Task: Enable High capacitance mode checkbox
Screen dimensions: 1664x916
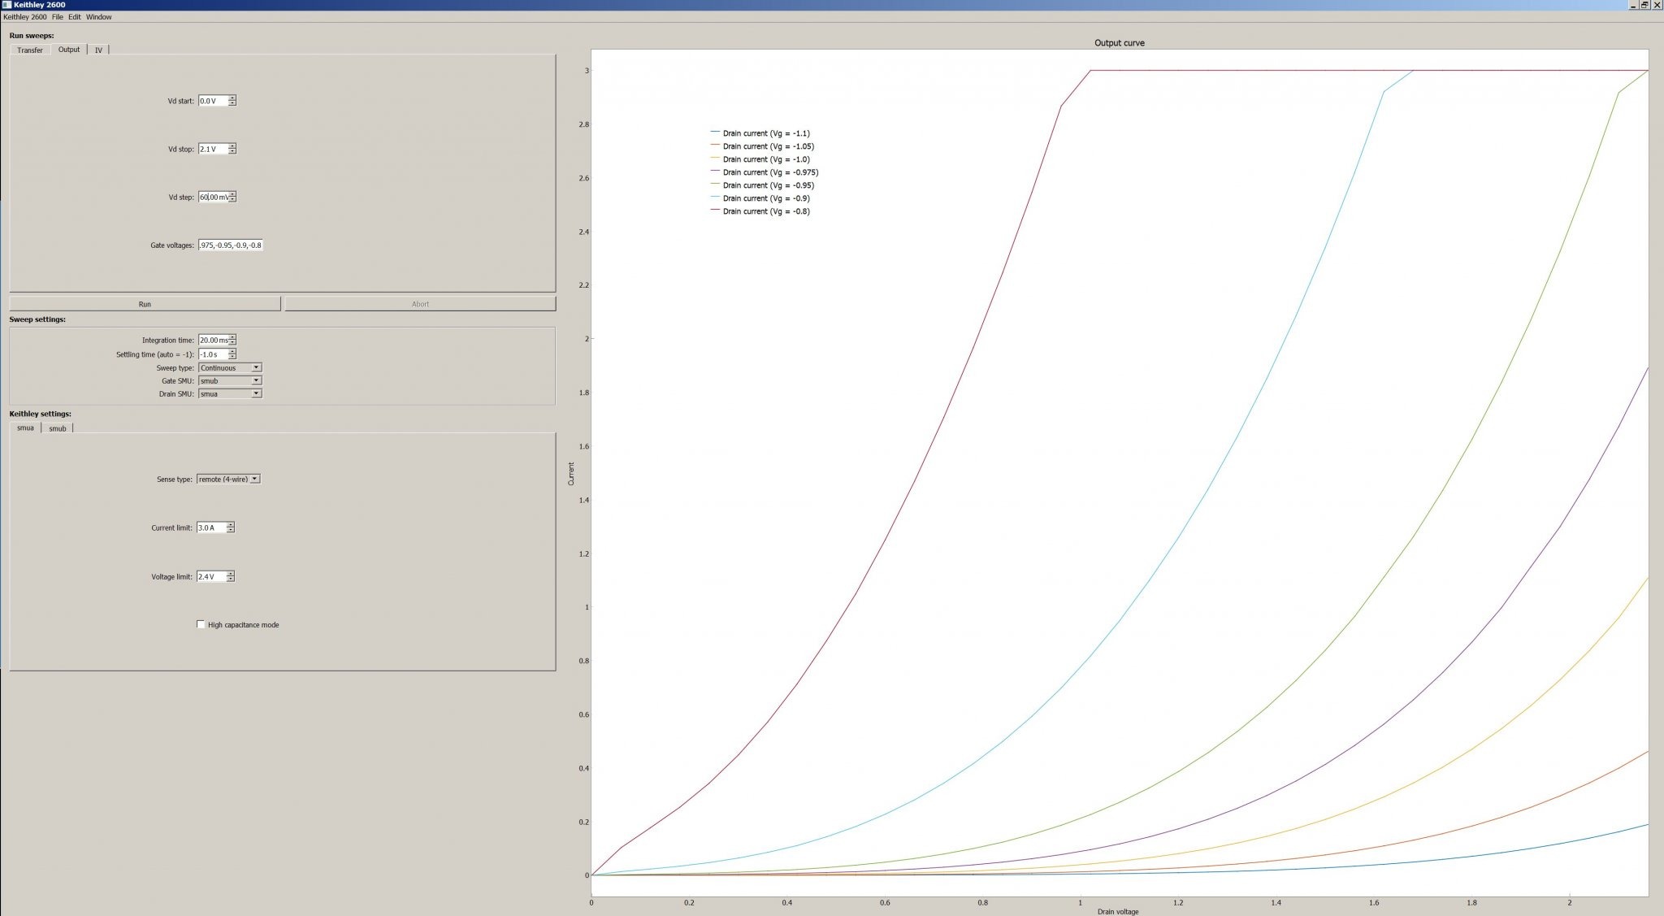Action: point(201,624)
